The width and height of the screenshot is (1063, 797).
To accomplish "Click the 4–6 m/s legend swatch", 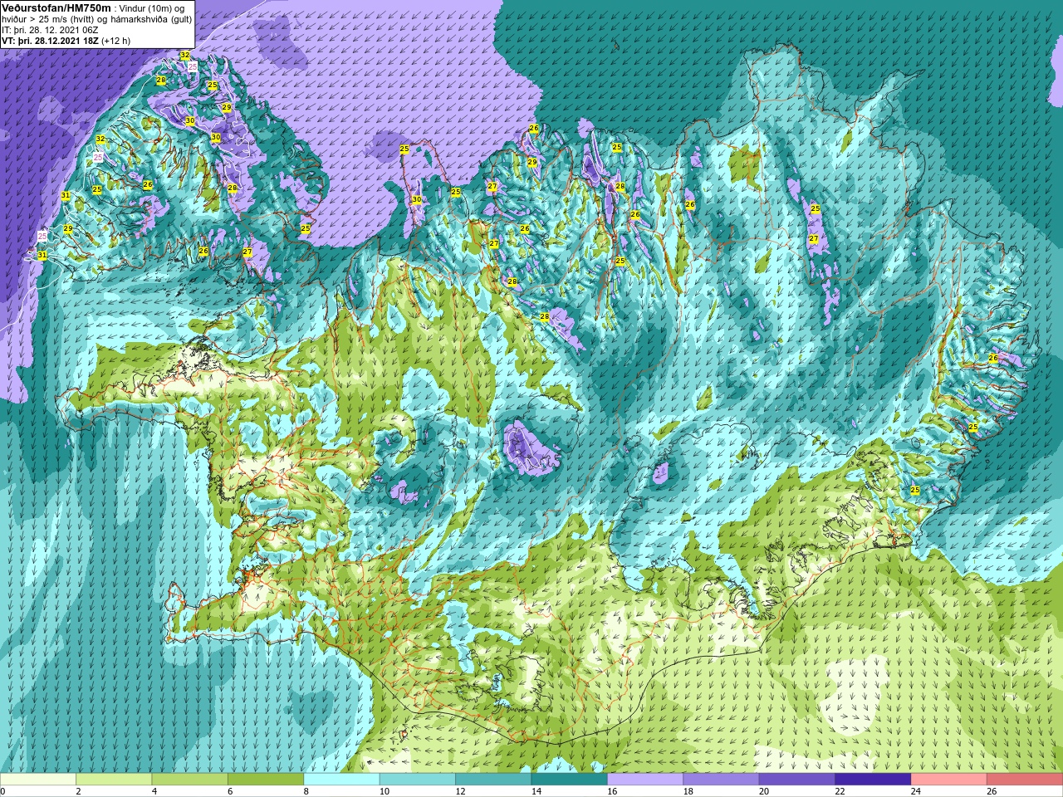I will [x=190, y=780].
